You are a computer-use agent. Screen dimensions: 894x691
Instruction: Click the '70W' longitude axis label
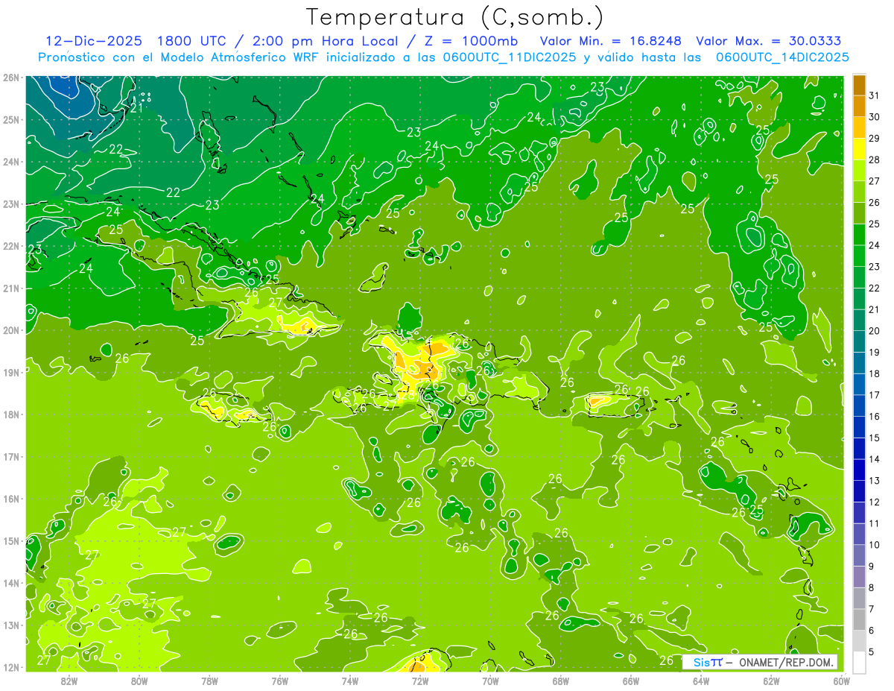click(490, 681)
